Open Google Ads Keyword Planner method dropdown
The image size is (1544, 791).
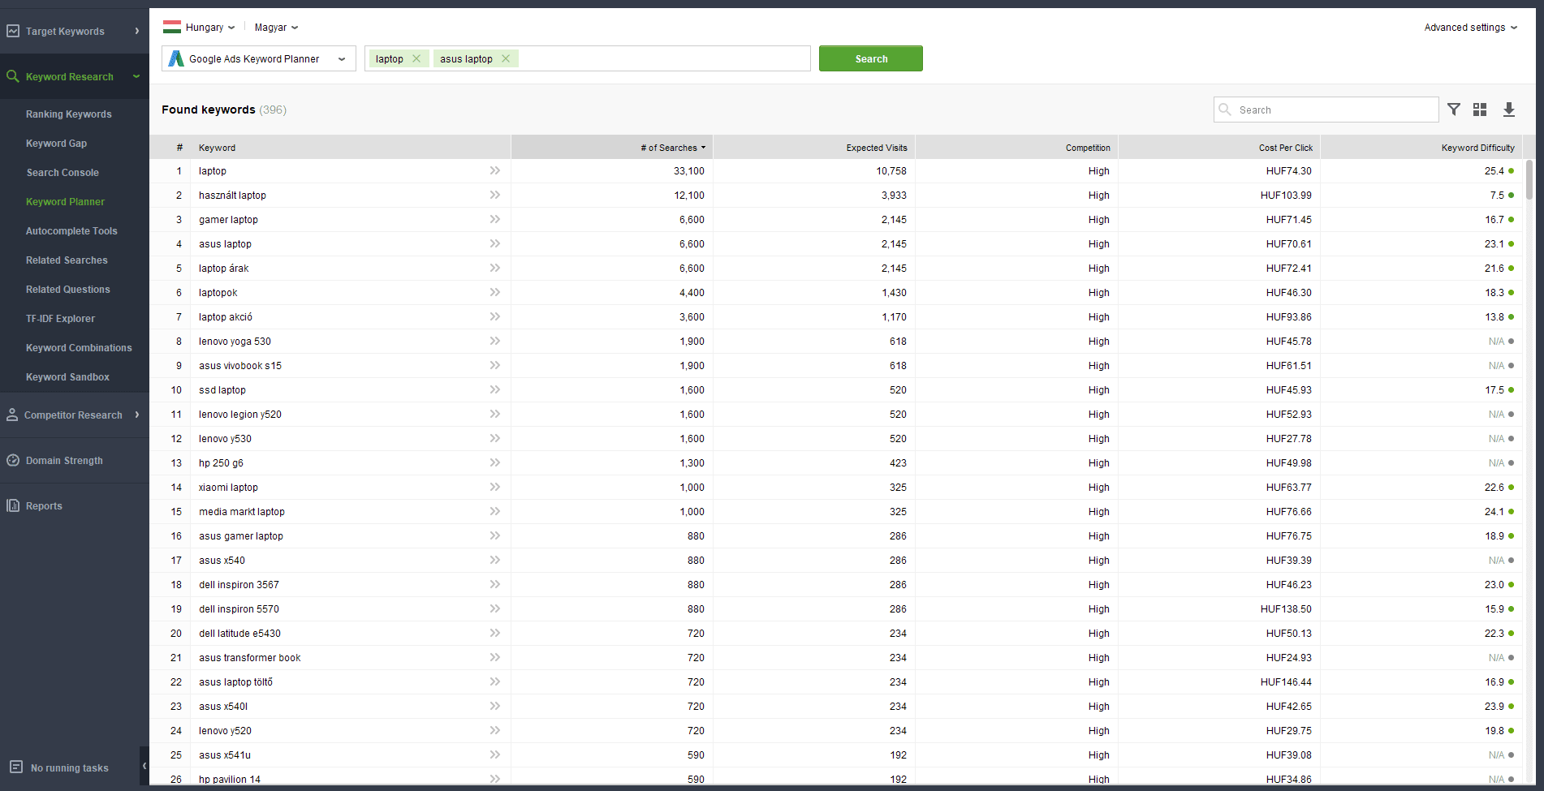coord(259,58)
